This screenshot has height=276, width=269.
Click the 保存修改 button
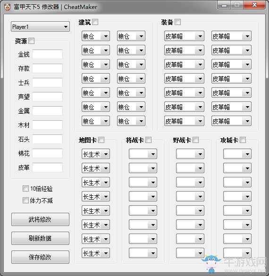[x=40, y=257]
